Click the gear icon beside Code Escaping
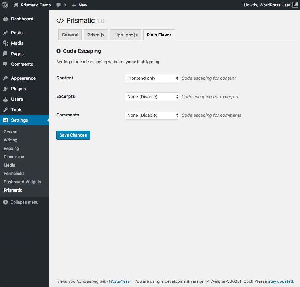Screen dimensions: 300x287 (x=58, y=51)
